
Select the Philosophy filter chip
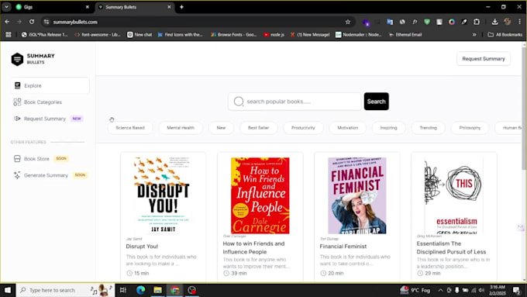click(470, 128)
